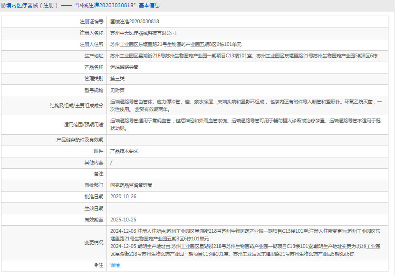Click change record dated 2024-12-05
The height and width of the screenshot is (275, 395).
245,250
